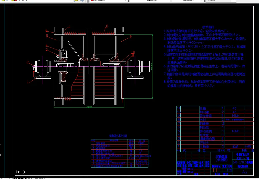
Task: Select the 固定卷筒 name in parts list
Action: click(206, 116)
